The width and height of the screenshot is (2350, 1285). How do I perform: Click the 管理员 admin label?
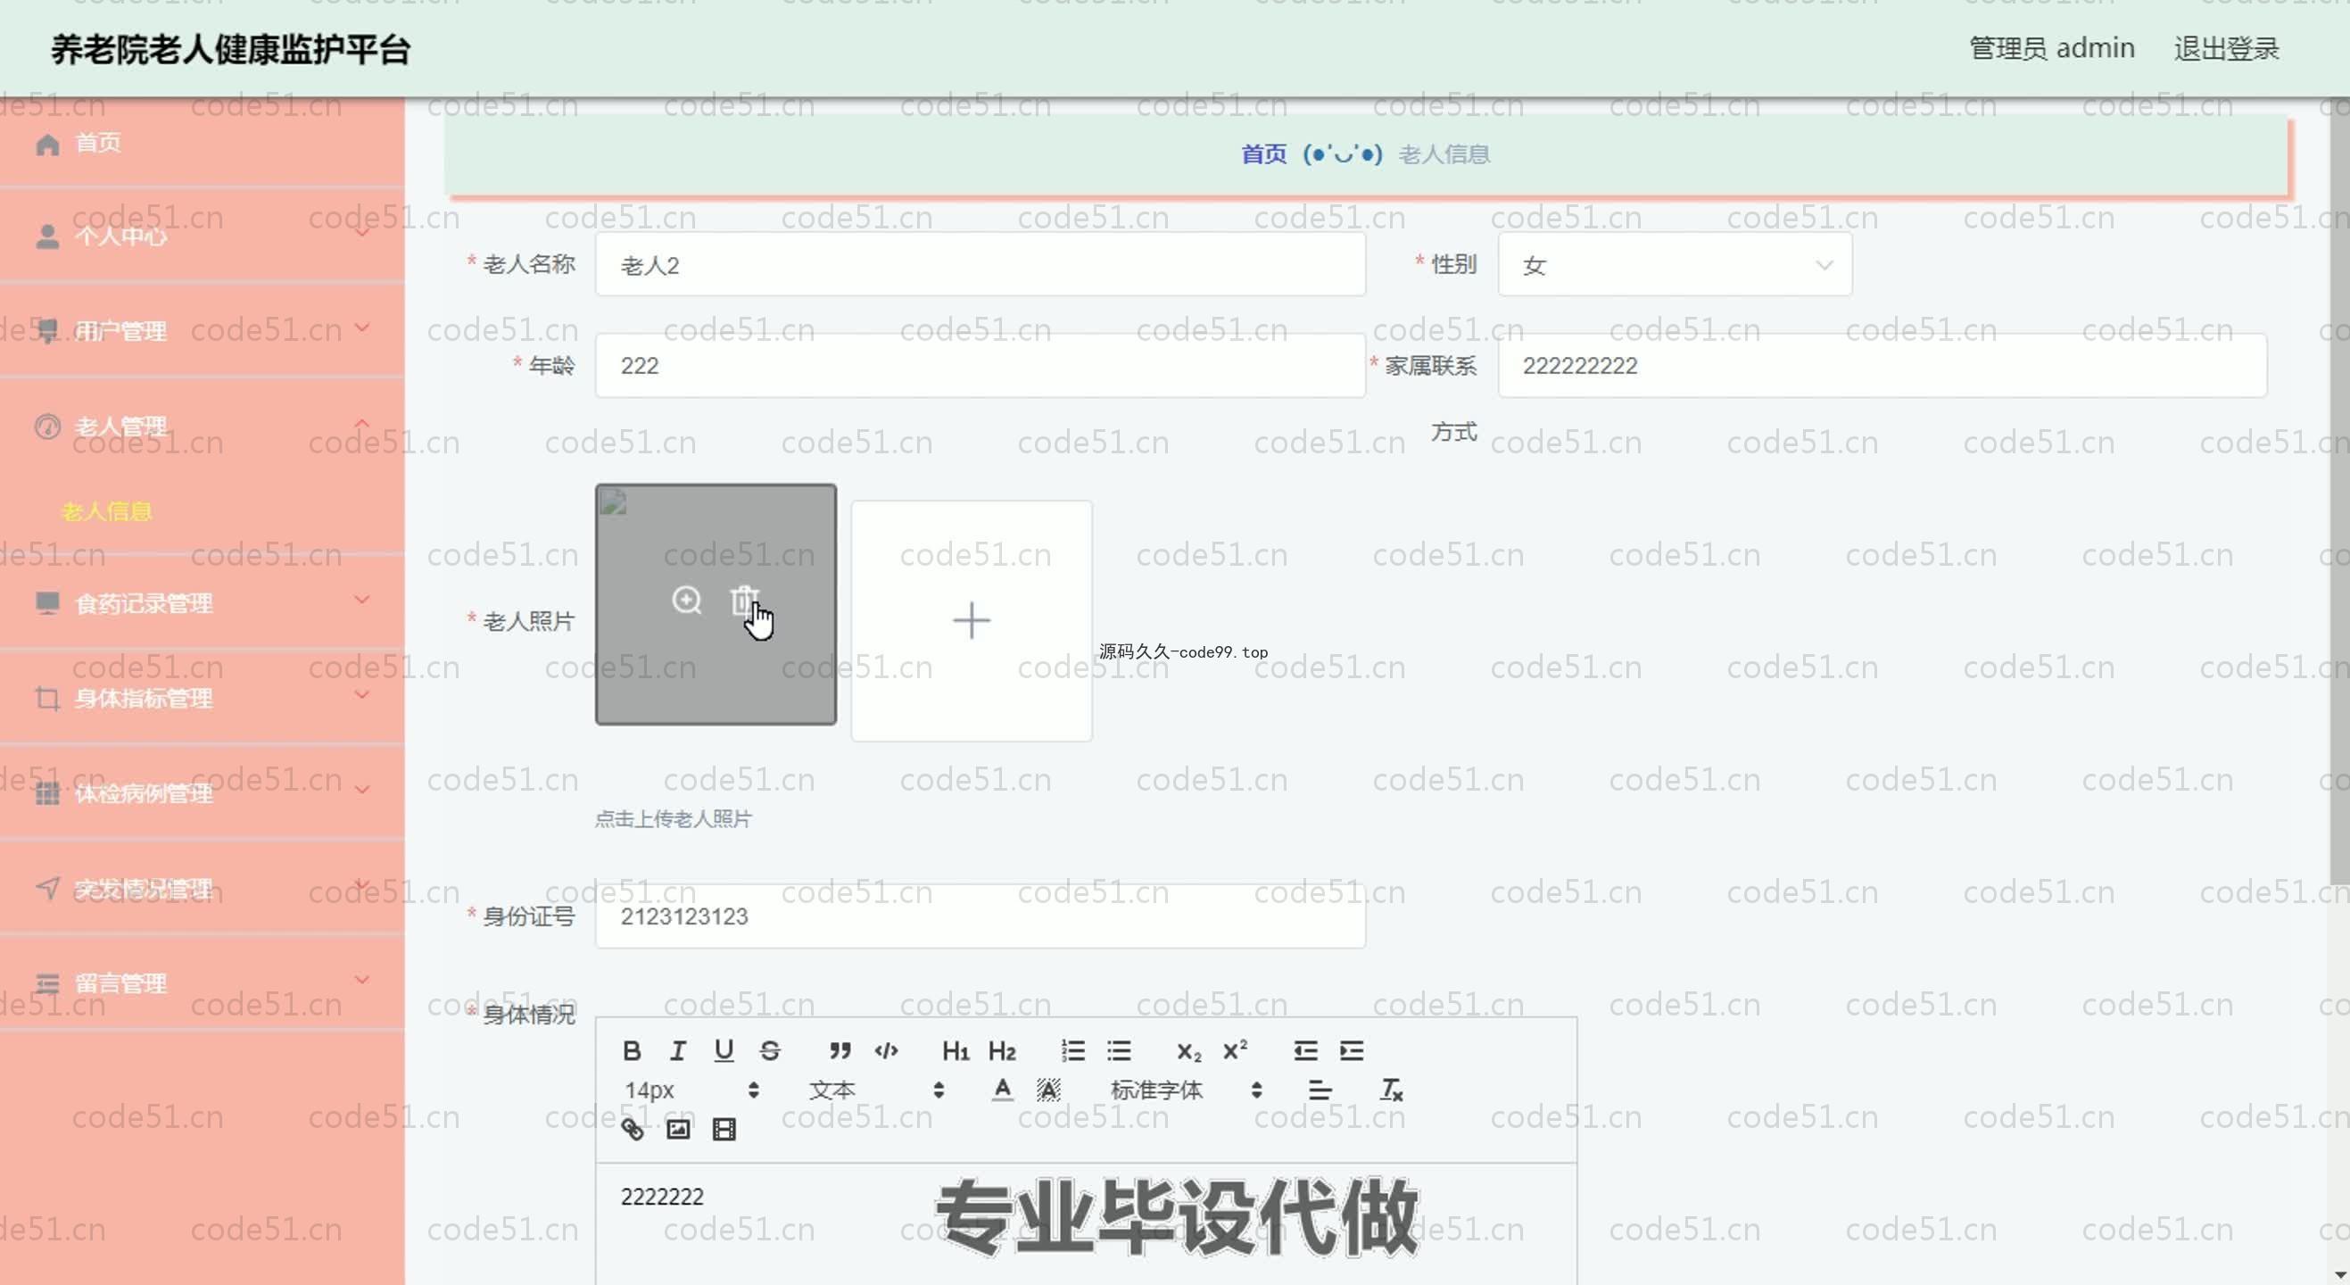(2052, 48)
